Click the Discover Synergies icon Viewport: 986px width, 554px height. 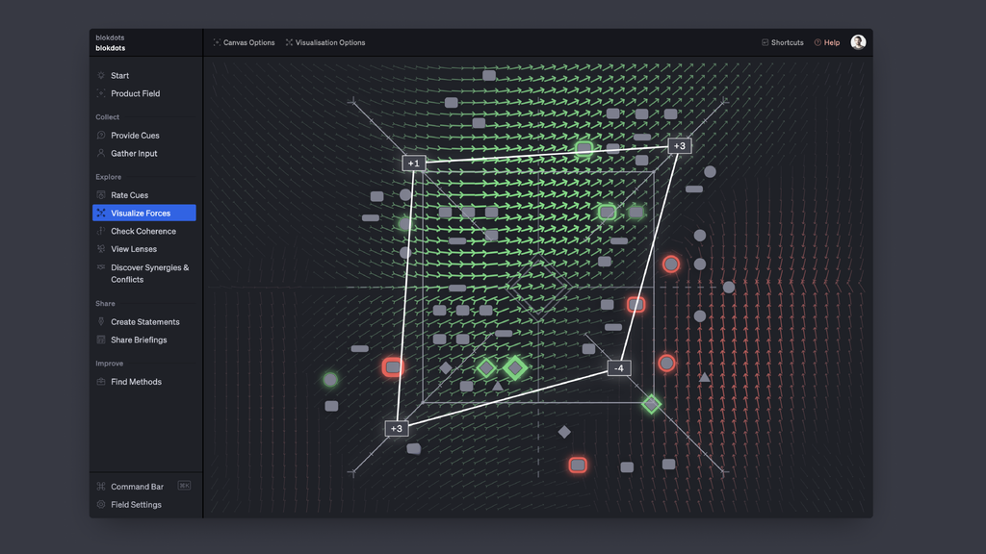pos(100,267)
